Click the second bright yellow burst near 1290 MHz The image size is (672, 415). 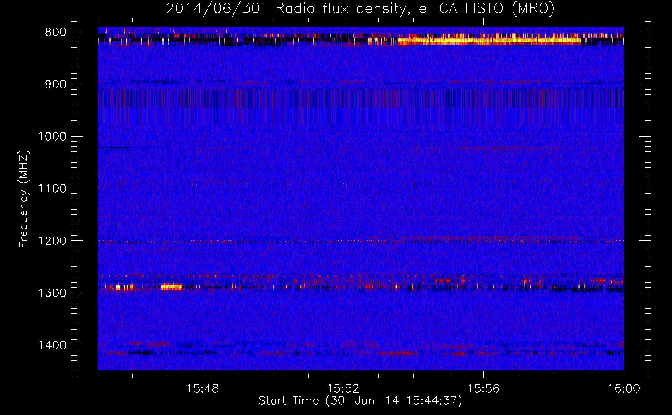point(172,287)
